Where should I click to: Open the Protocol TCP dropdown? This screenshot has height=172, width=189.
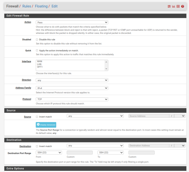coord(72,99)
